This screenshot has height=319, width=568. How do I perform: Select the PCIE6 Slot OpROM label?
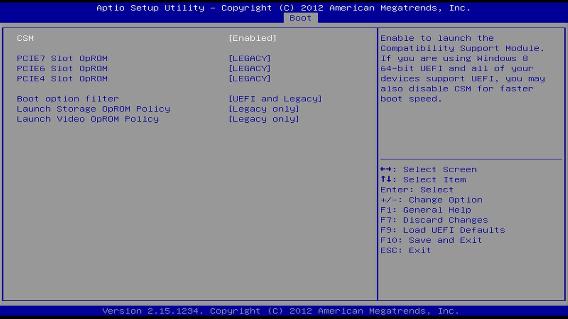[x=62, y=69]
